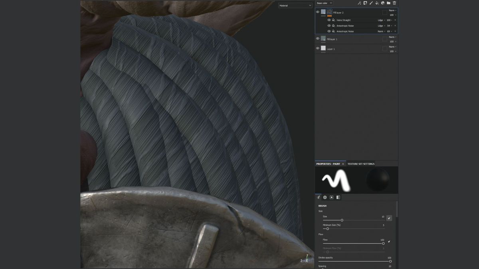The width and height of the screenshot is (479, 269).
Task: Hide the Veins Straight effect
Action: (x=329, y=20)
